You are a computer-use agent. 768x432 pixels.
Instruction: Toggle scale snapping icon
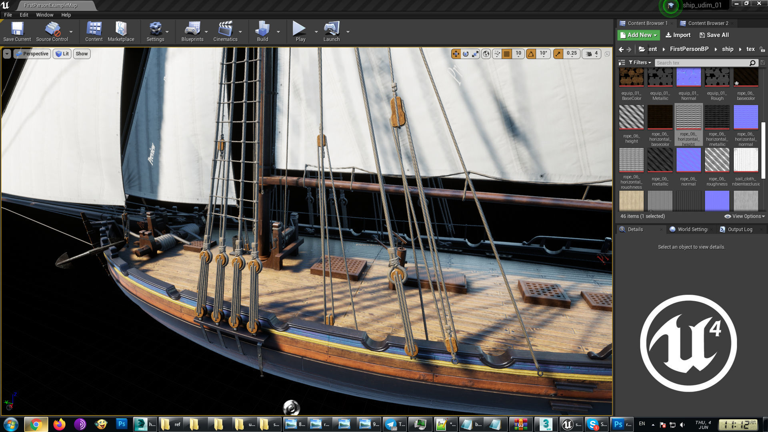pyautogui.click(x=558, y=54)
